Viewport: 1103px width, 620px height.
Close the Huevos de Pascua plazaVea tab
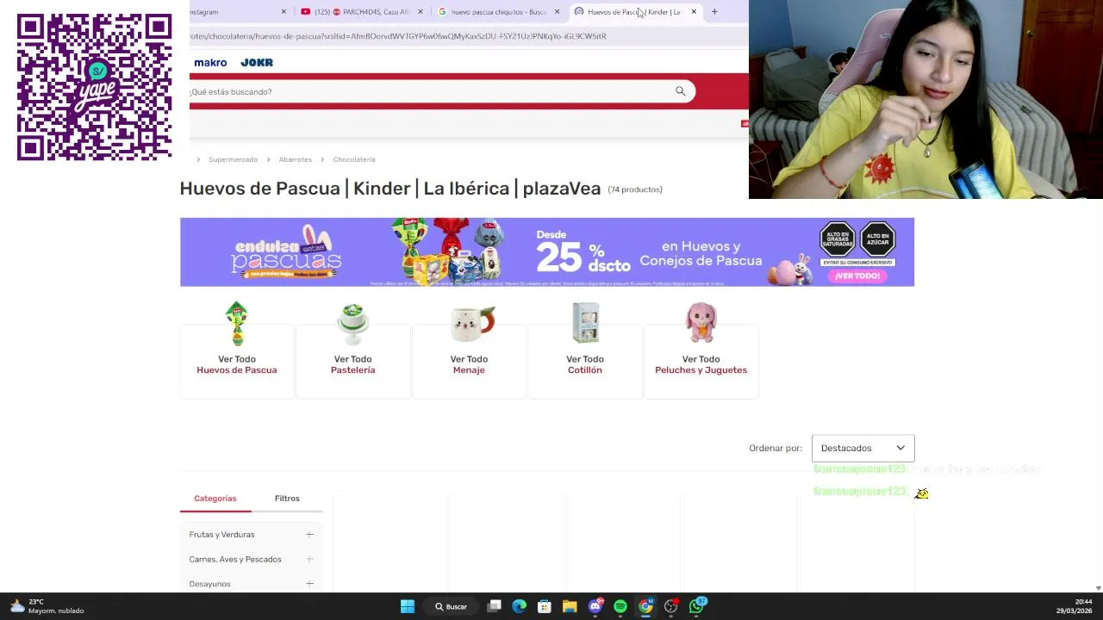pyautogui.click(x=694, y=12)
